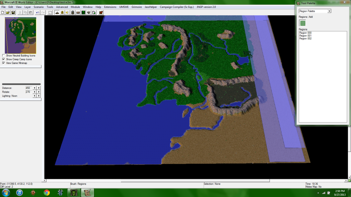Open the Edit menu
The height and width of the screenshot is (197, 351).
[x=11, y=7]
